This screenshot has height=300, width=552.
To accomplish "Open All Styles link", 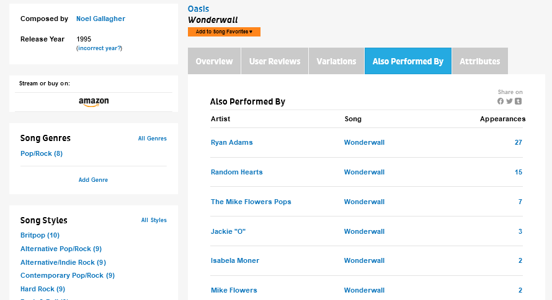I will click(x=154, y=220).
